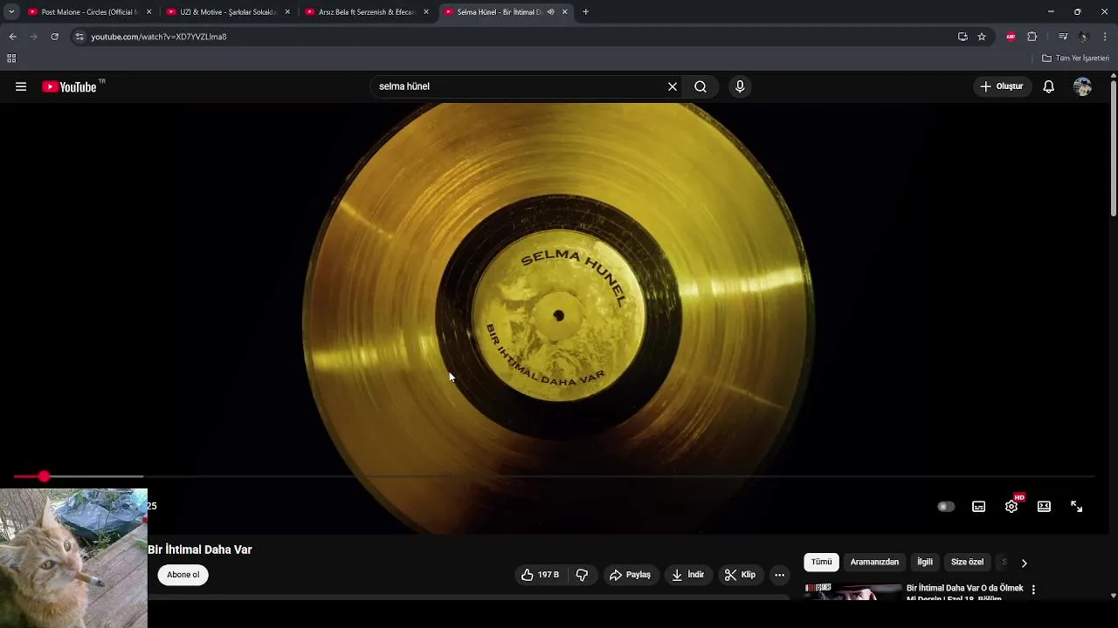Toggle subtitles in the video player

click(979, 507)
